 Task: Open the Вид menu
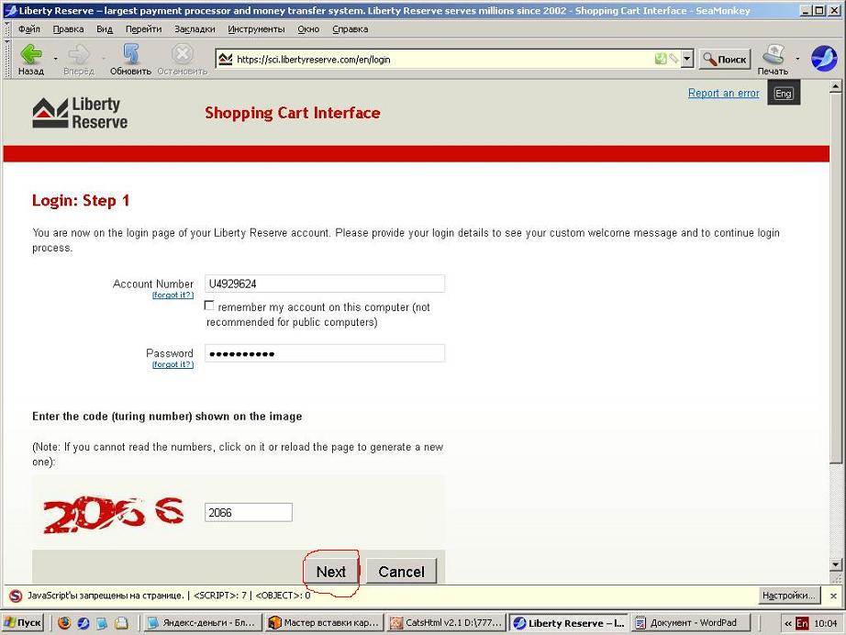click(105, 29)
